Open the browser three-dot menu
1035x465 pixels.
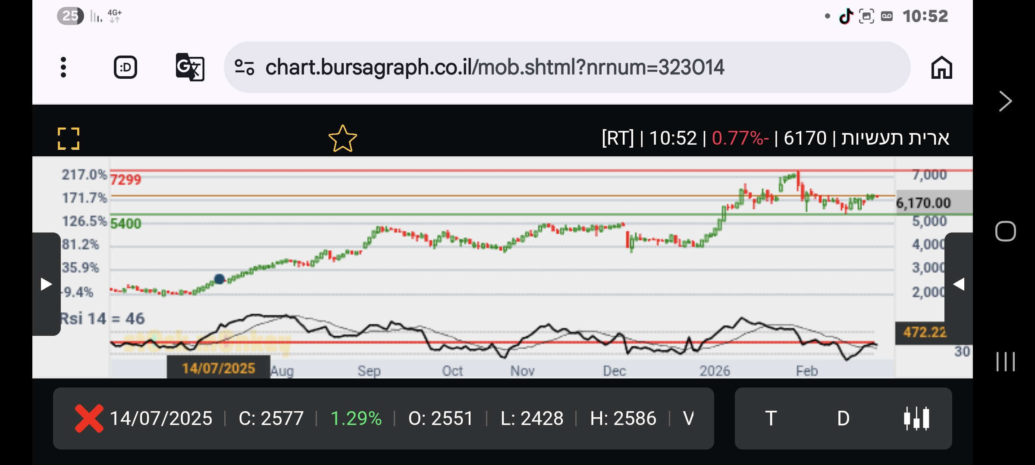click(63, 67)
